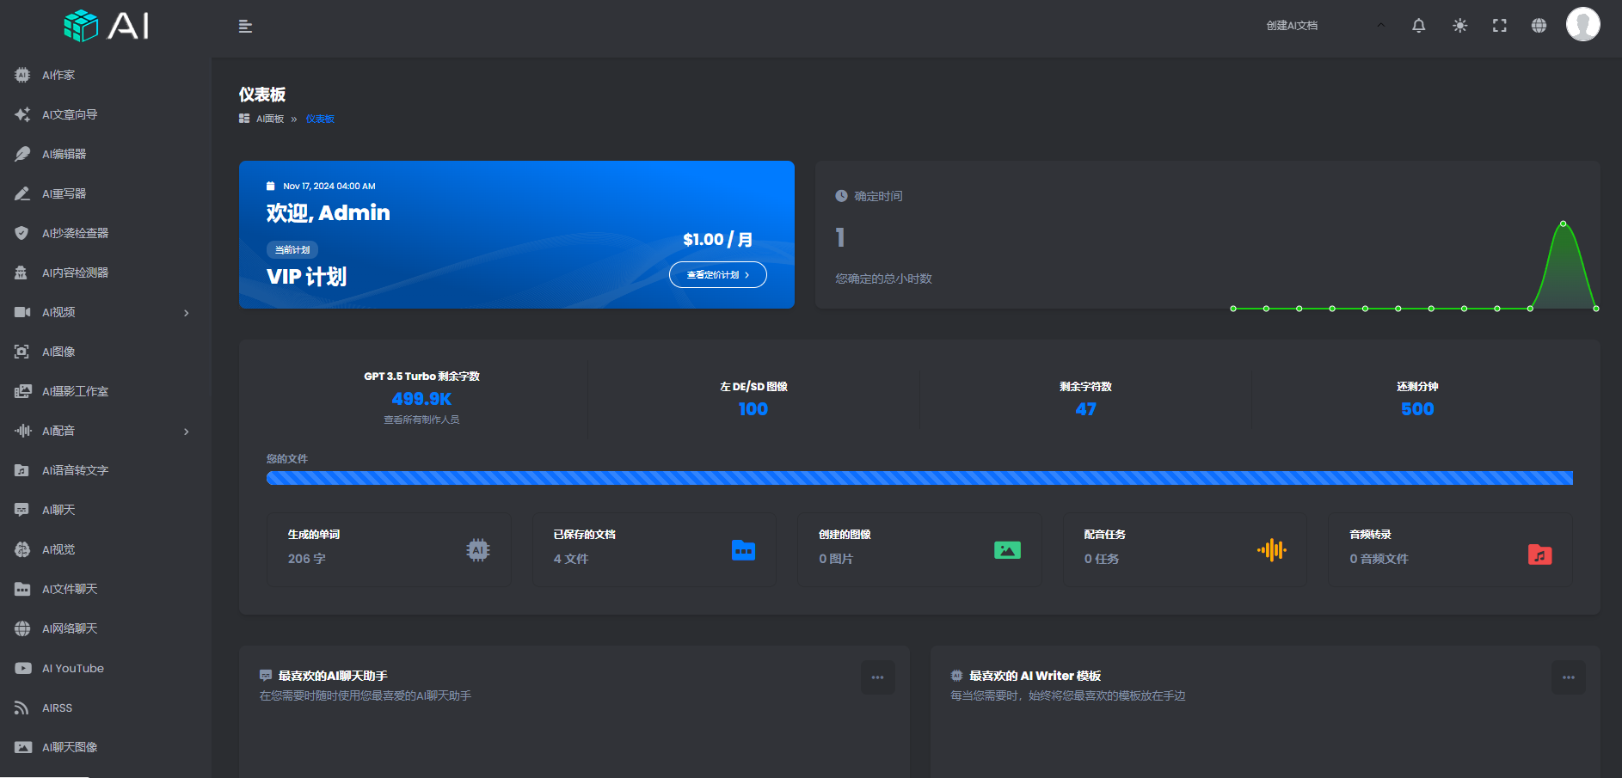Select AI YouTube from the sidebar

coord(73,669)
